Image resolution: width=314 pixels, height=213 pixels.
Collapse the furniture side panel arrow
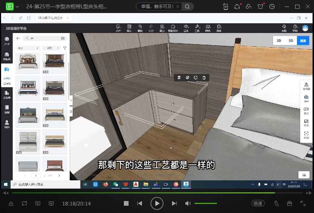tap(71, 98)
